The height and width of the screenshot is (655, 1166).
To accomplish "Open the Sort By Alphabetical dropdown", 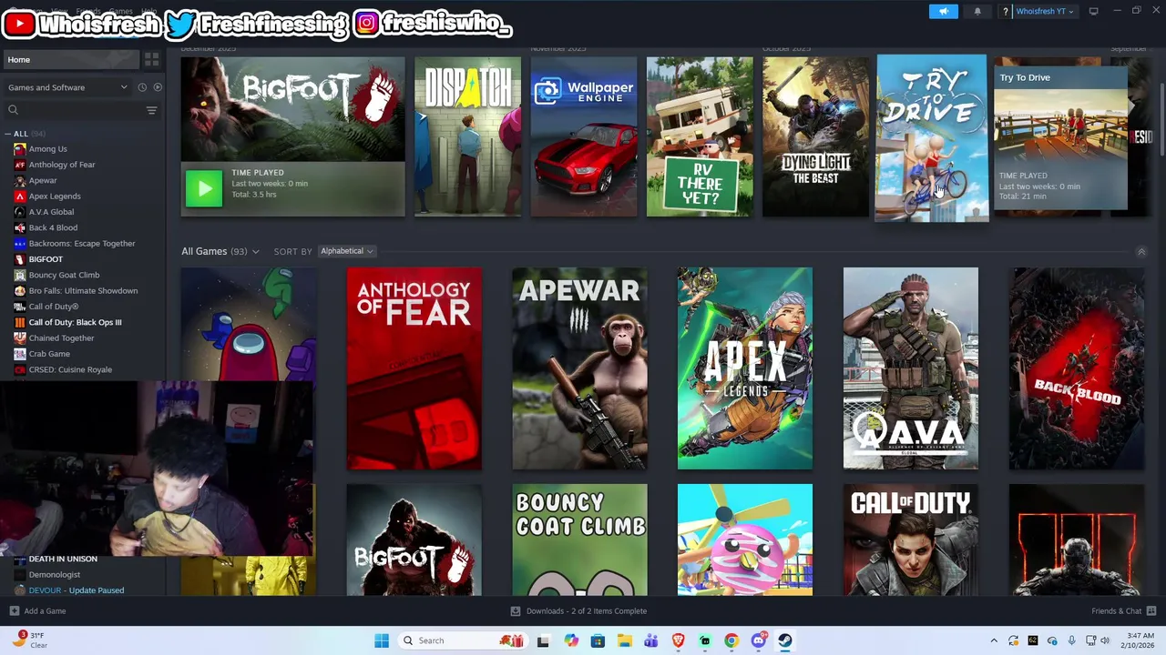I will tap(347, 251).
